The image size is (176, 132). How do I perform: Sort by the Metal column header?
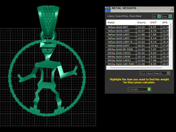pyautogui.click(x=121, y=22)
